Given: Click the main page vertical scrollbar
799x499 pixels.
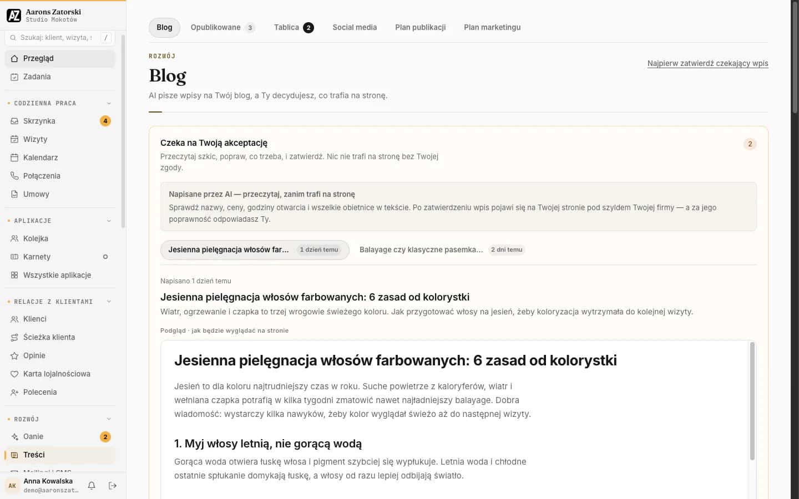Looking at the screenshot, I should [795, 58].
